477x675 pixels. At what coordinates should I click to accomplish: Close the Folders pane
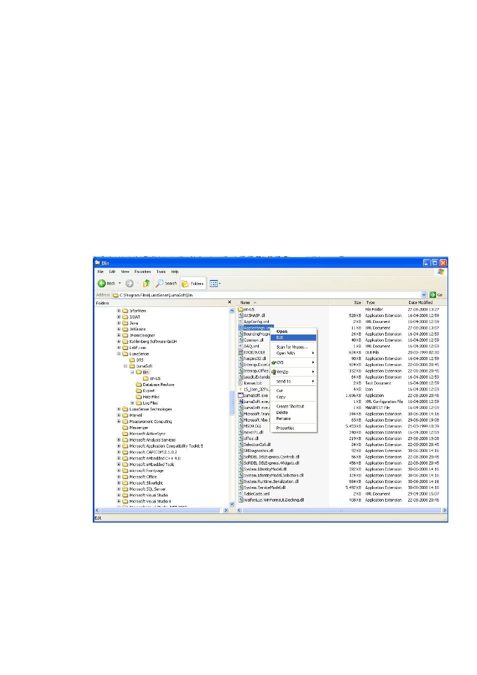230,302
